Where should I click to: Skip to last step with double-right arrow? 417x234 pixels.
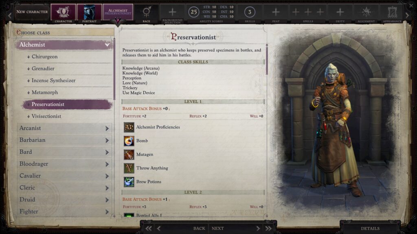(x=268, y=228)
